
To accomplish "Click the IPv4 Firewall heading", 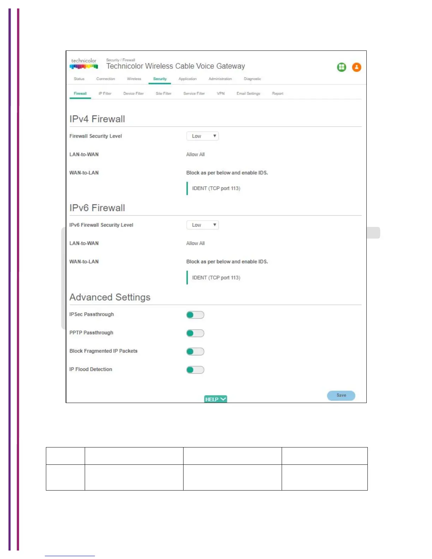I will (97, 119).
